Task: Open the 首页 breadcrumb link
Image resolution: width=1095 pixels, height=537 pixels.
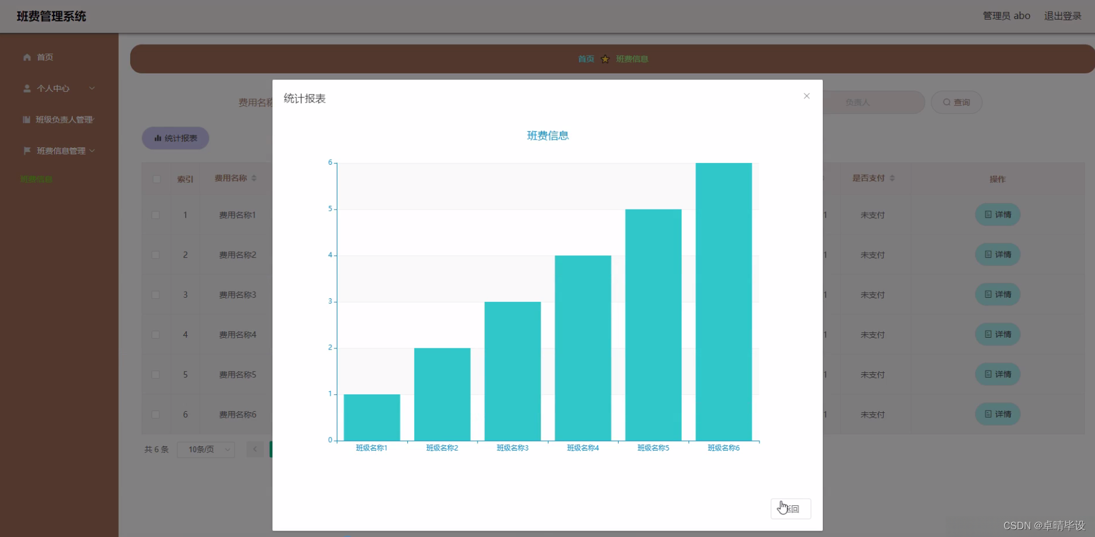Action: [x=585, y=58]
